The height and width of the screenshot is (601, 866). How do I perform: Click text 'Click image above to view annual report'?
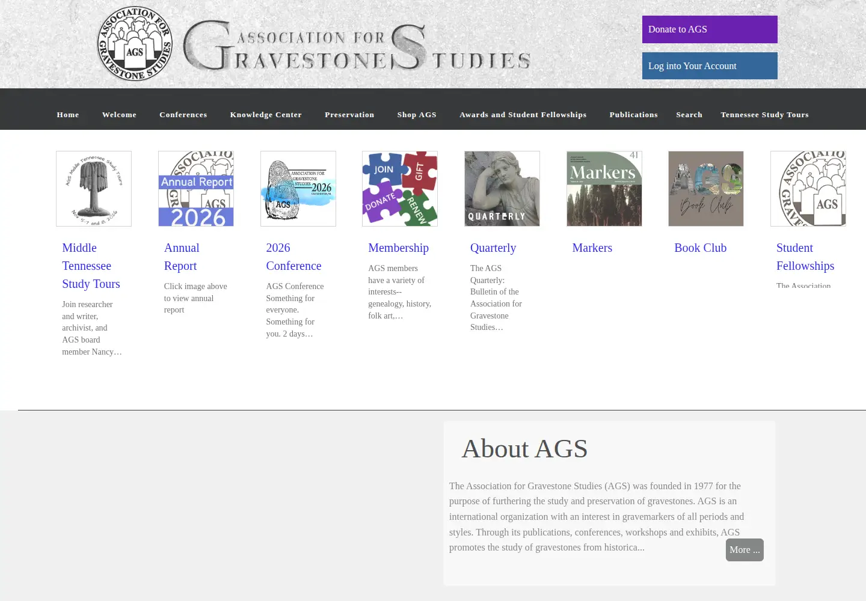[195, 298]
